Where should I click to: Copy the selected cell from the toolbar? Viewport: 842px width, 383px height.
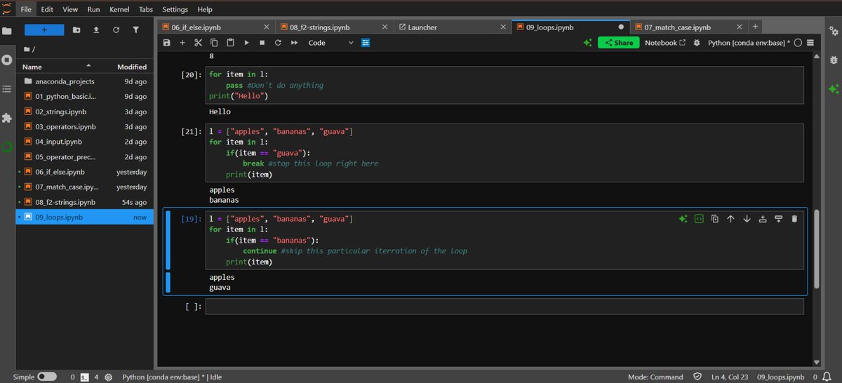[214, 43]
